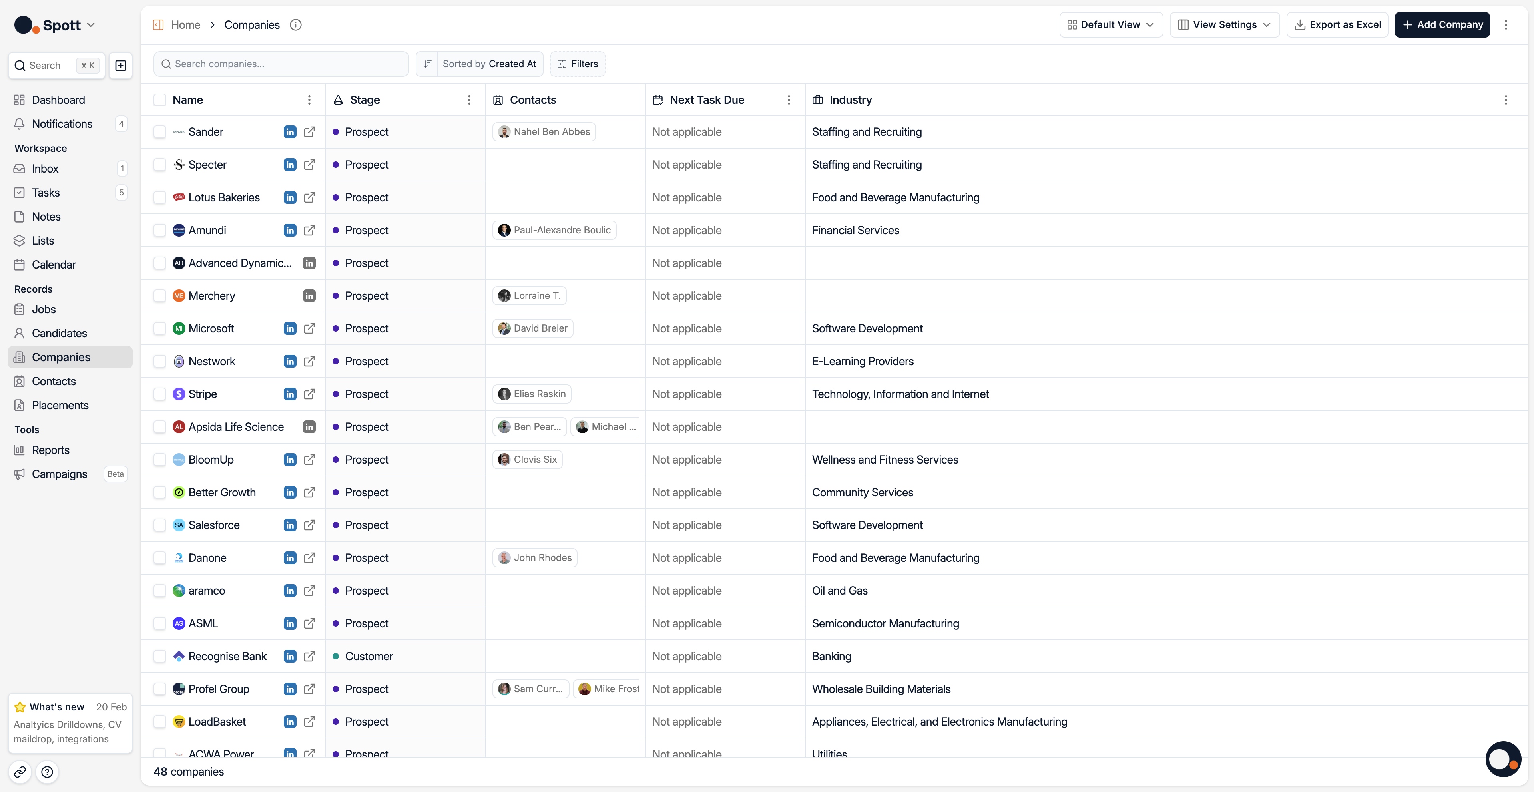The image size is (1534, 792).
Task: Expand the Default View dropdown
Action: (x=1111, y=25)
